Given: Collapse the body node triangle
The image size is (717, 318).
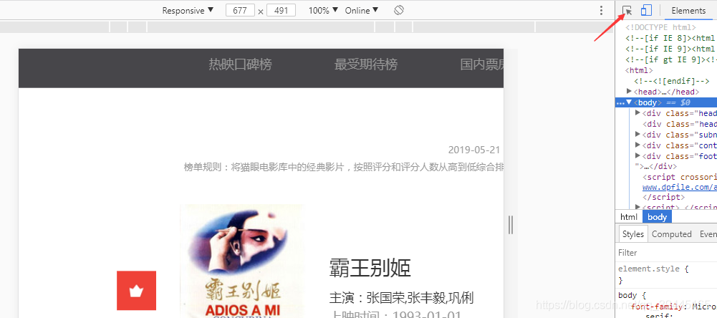Looking at the screenshot, I should point(629,102).
